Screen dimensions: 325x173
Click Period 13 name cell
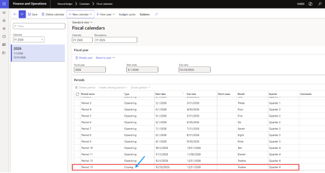point(87,167)
